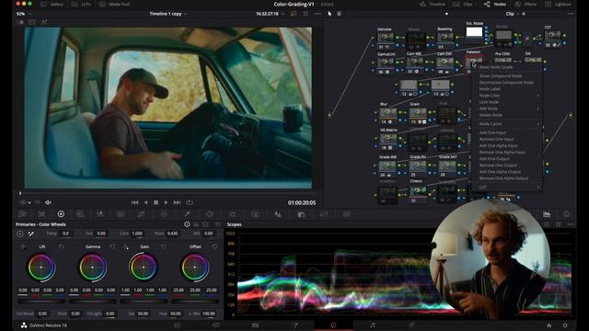The height and width of the screenshot is (331, 589).
Task: Open the Timeline 1 copy dropdown
Action: (x=167, y=14)
